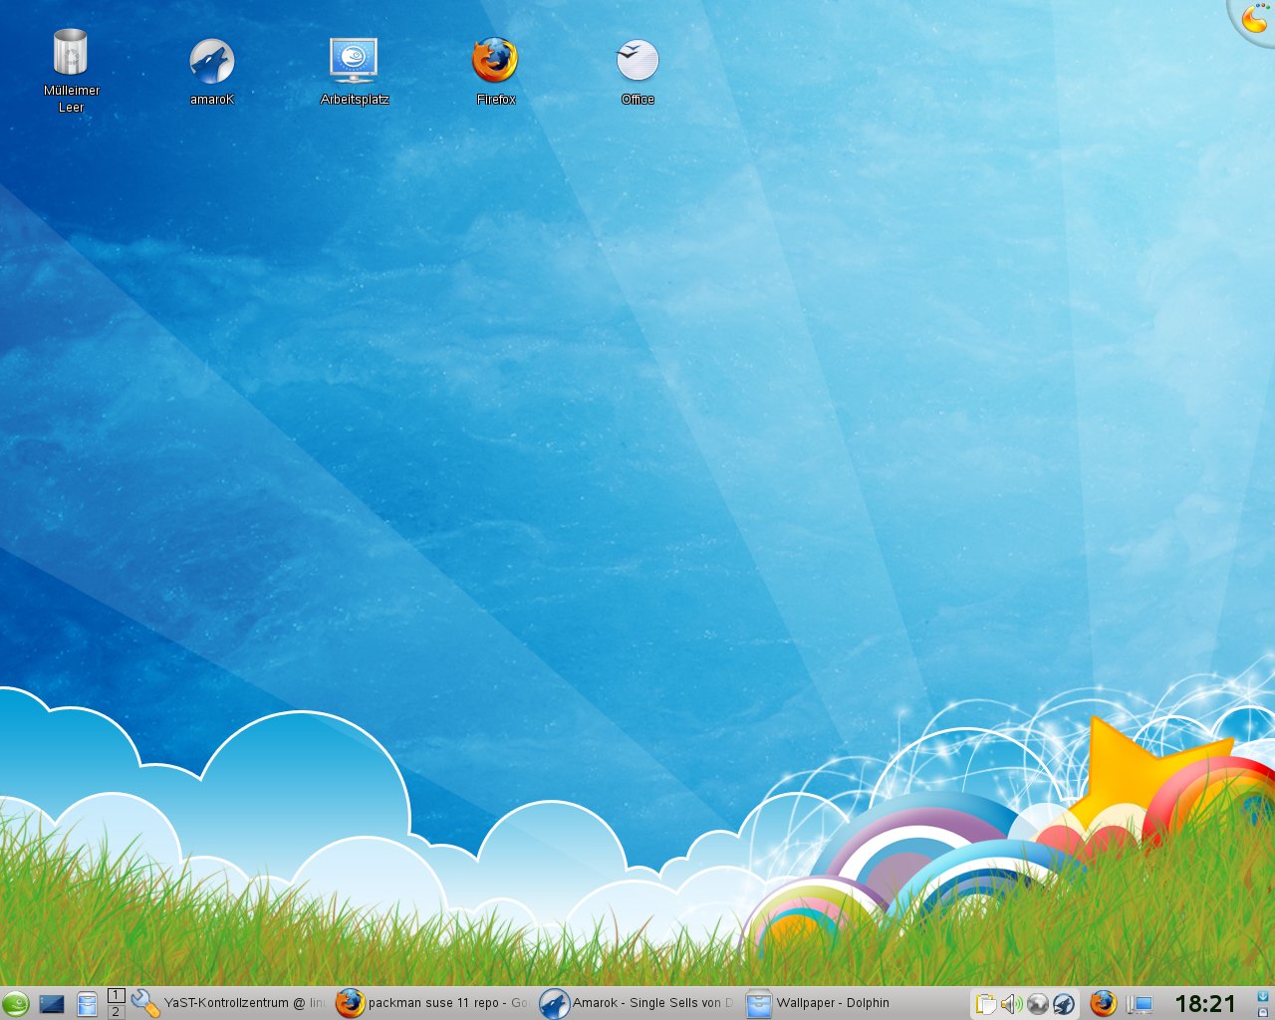The width and height of the screenshot is (1275, 1020).
Task: Switch to virtual desktop 2
Action: coord(116,1012)
